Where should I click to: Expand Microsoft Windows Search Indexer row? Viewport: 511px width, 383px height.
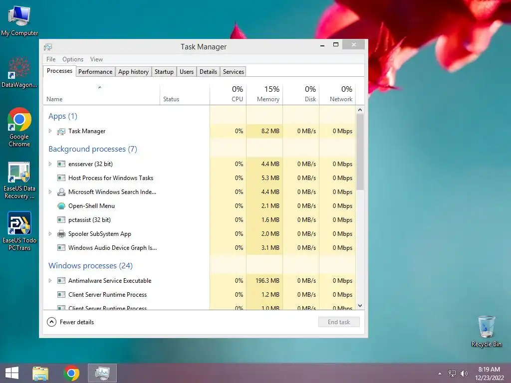[x=50, y=192]
